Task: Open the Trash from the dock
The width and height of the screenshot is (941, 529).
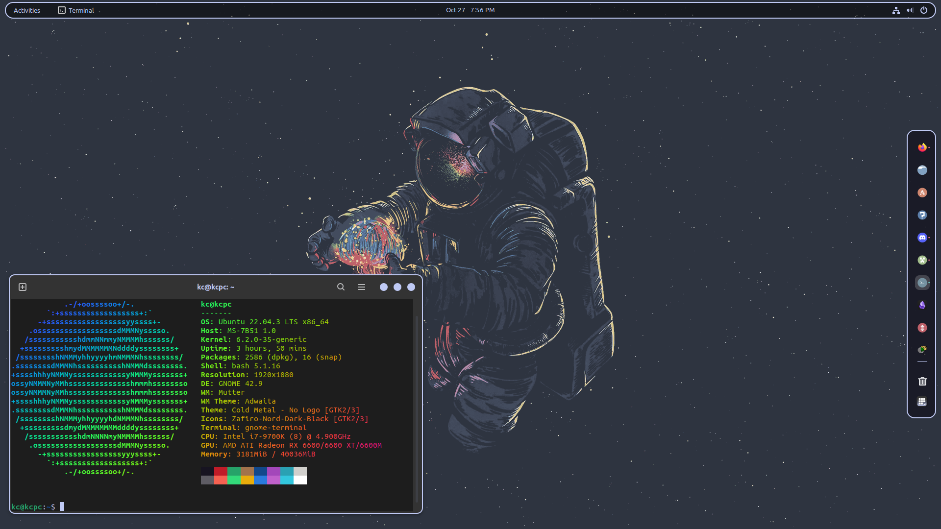Action: click(922, 381)
